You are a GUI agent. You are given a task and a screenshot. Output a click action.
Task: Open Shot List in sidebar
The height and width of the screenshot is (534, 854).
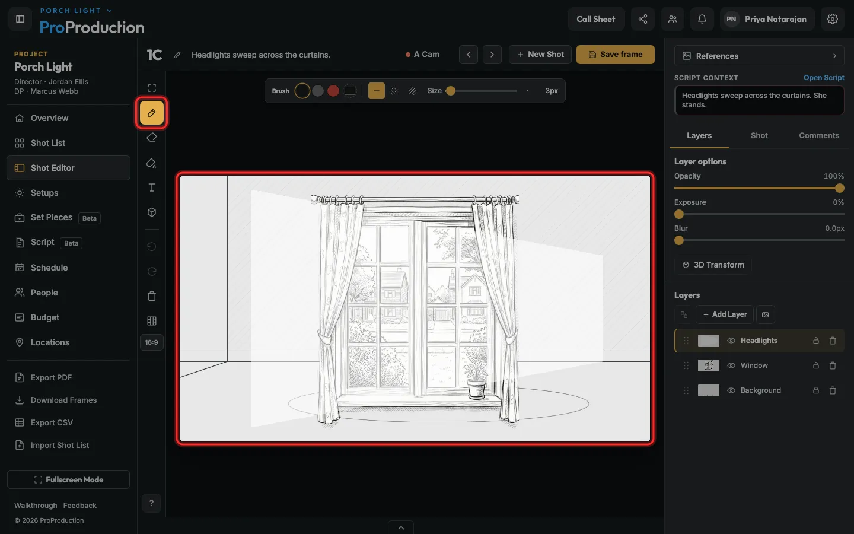[68, 143]
